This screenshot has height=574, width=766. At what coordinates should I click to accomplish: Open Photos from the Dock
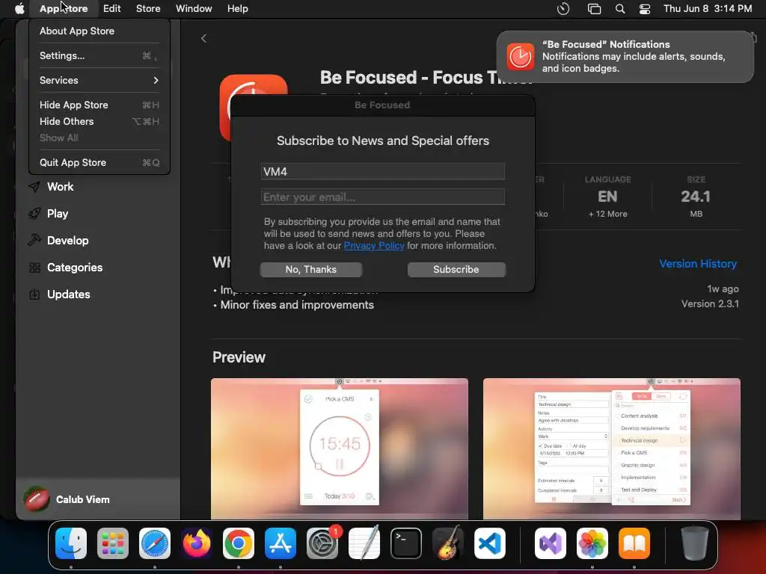click(592, 543)
